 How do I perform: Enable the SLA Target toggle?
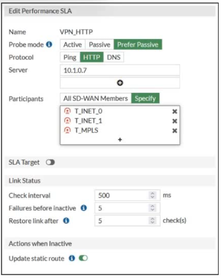tap(50, 162)
